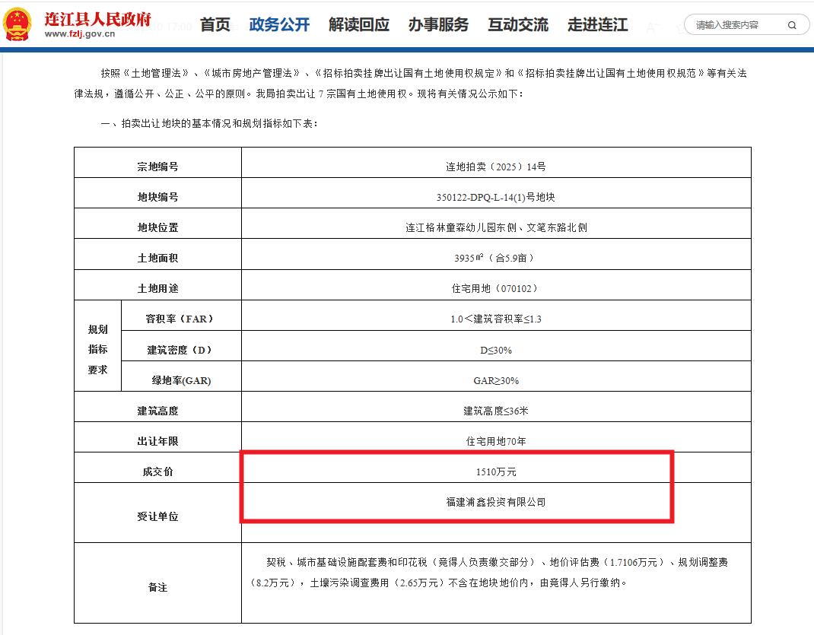Click the 连江县人民政府 site title
The image size is (814, 635).
[x=97, y=17]
